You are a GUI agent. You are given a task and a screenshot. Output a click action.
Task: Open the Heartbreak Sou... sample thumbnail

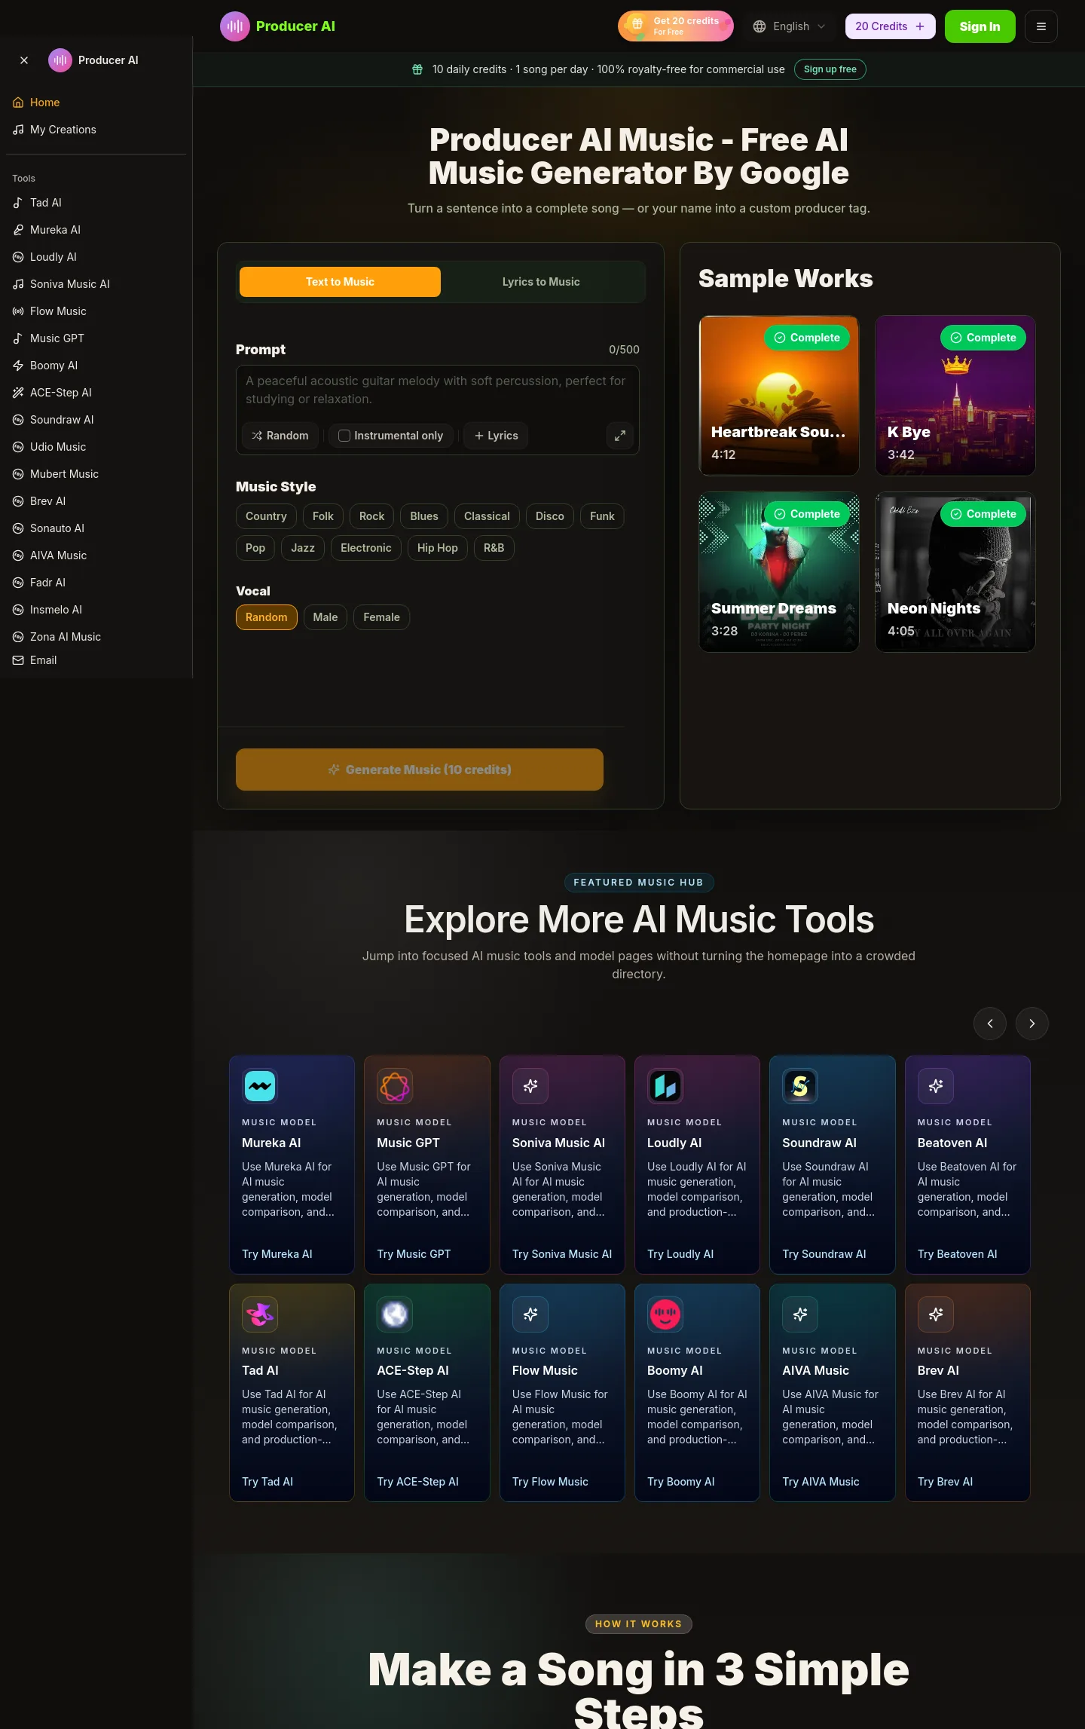pos(779,396)
